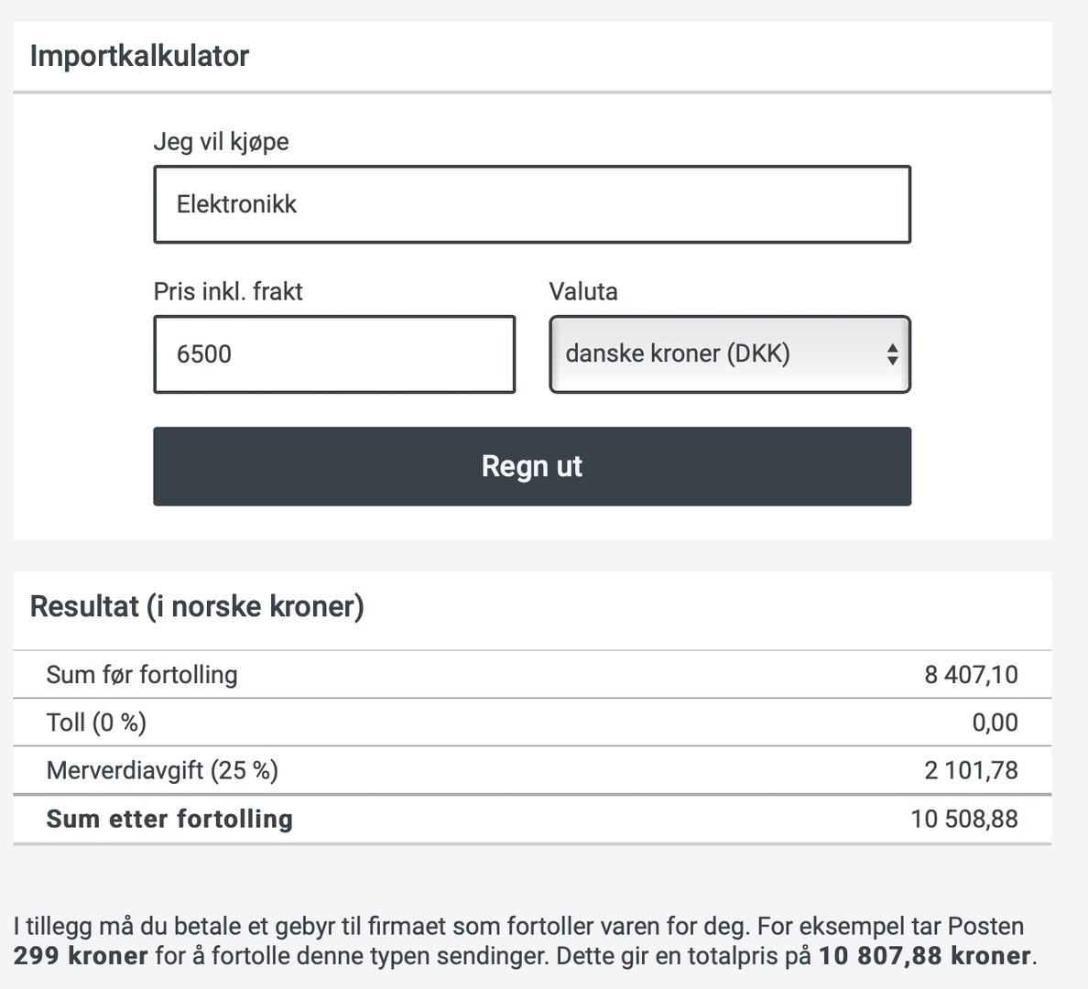The height and width of the screenshot is (989, 1088).
Task: Click the 'Jeg vil kjøpe' input with Elektronikk
Action: [531, 204]
